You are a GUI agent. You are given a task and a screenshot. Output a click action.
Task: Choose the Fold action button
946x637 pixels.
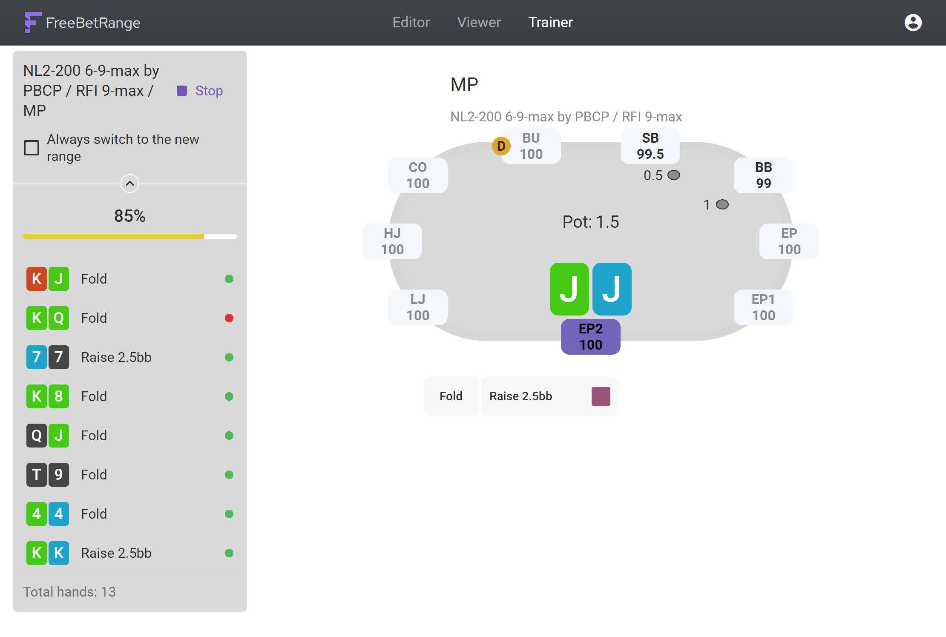pos(451,396)
